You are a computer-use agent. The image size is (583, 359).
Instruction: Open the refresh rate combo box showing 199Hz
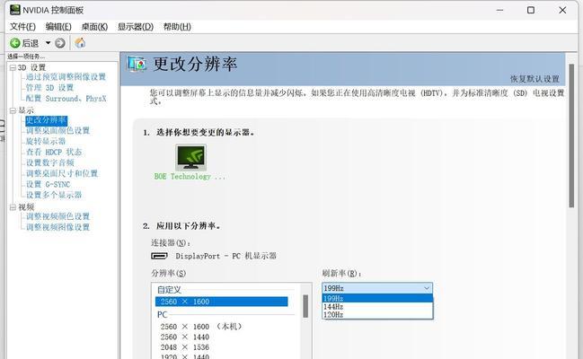click(377, 288)
